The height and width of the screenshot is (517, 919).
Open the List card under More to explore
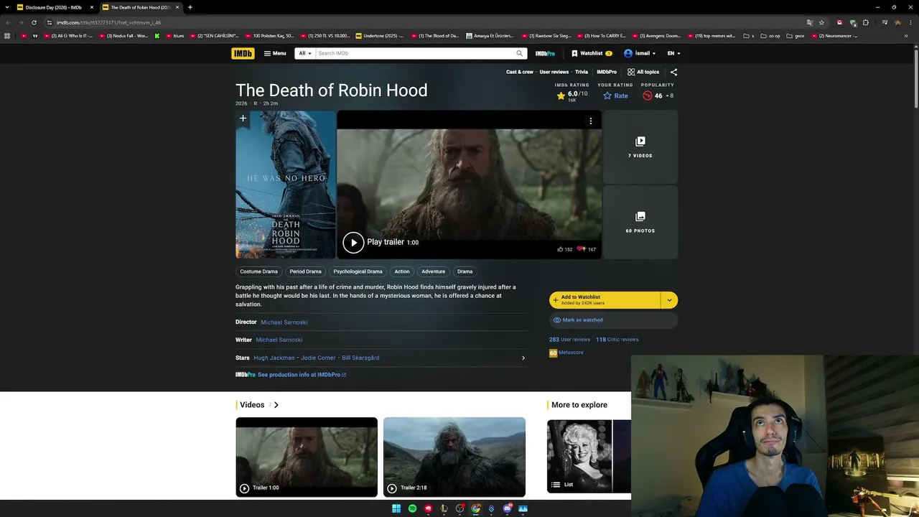(589, 457)
